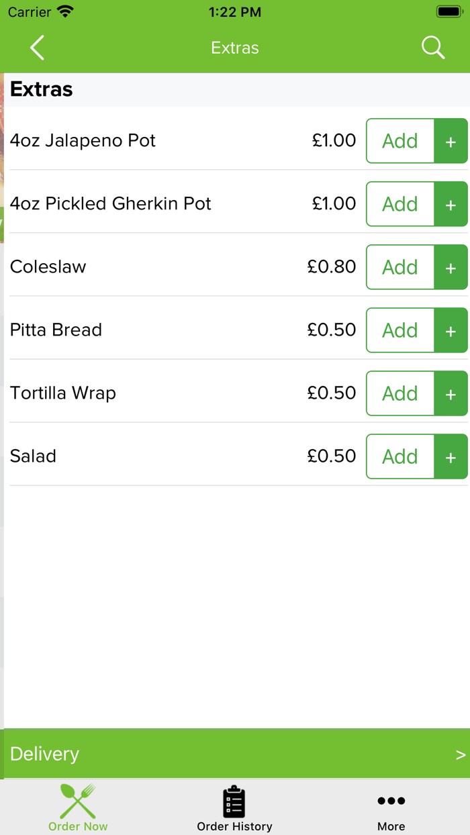Add Coleslaw to your order
470x835 pixels.
click(399, 267)
